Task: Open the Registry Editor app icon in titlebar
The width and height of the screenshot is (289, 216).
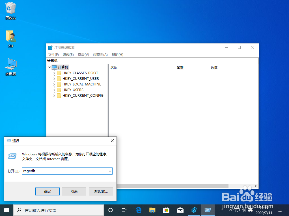Action: tap(50, 47)
